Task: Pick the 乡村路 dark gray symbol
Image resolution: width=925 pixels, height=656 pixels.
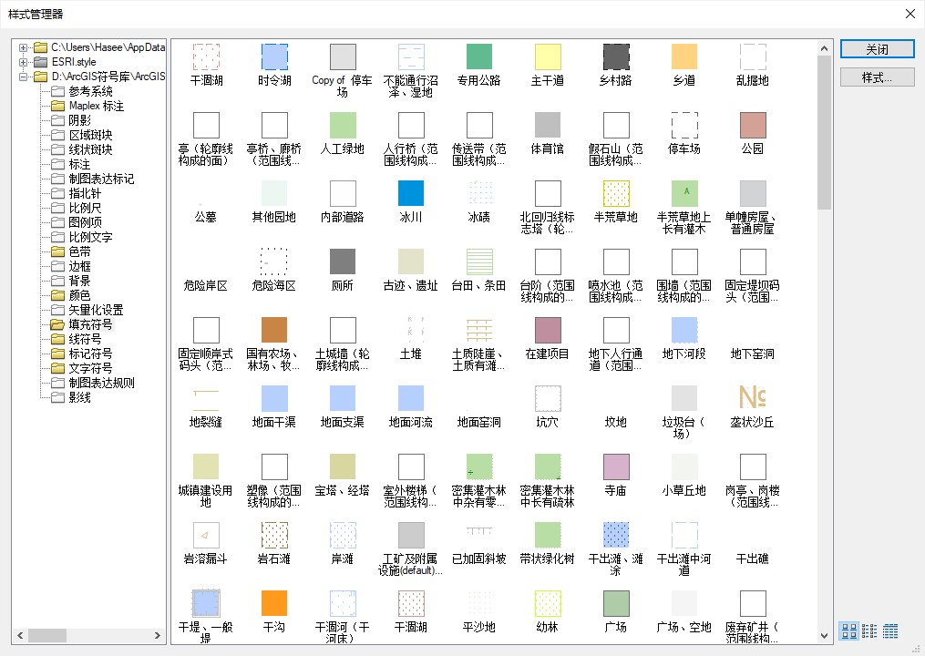Action: [616, 57]
